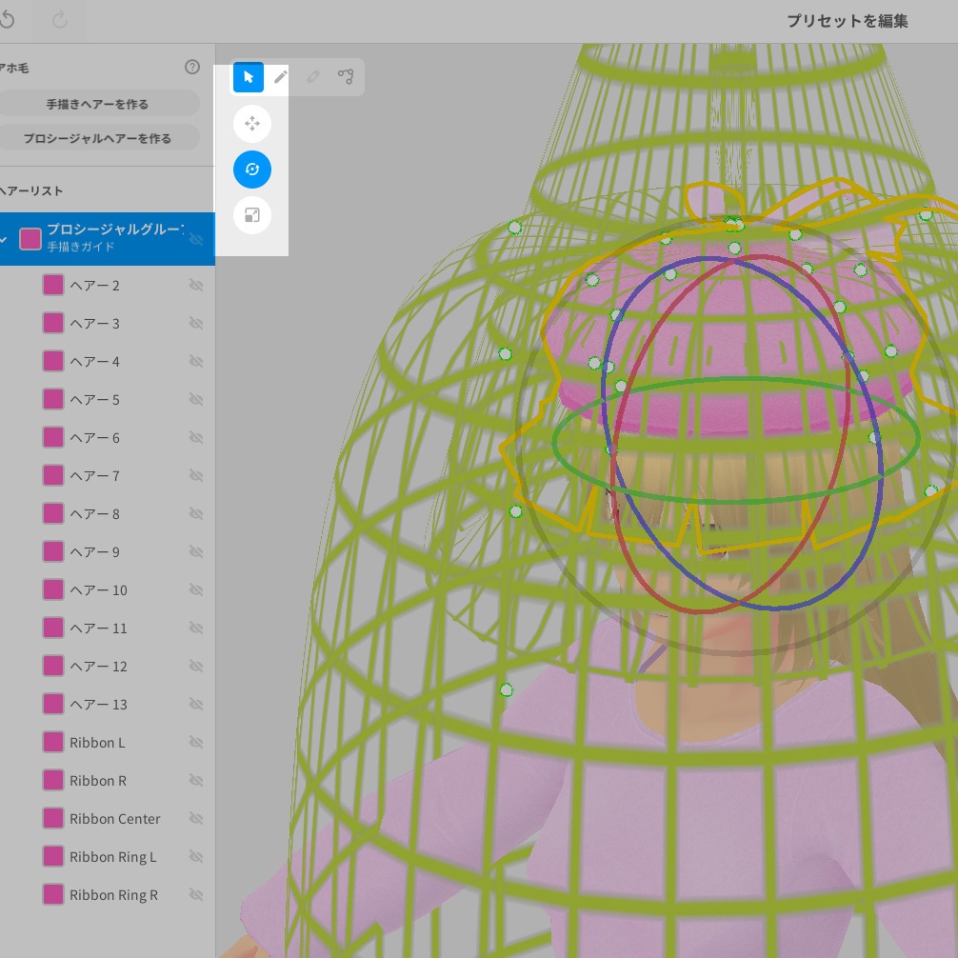Toggle visibility of Ribbon Center
This screenshot has width=958, height=958.
pos(195,818)
